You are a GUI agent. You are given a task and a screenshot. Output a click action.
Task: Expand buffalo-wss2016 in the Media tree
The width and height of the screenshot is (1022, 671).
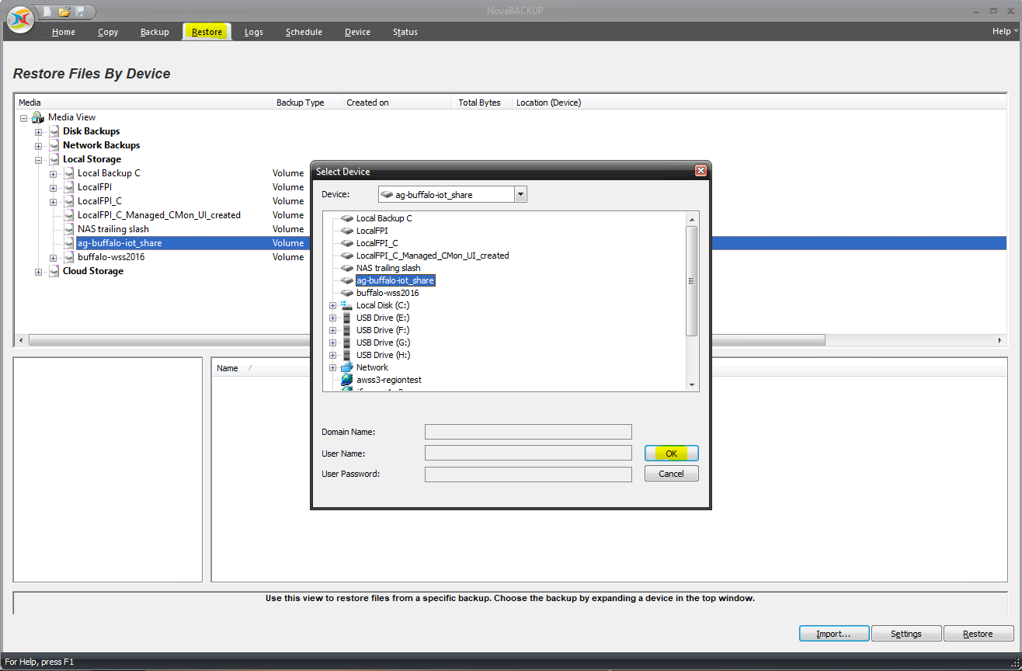[x=54, y=258]
